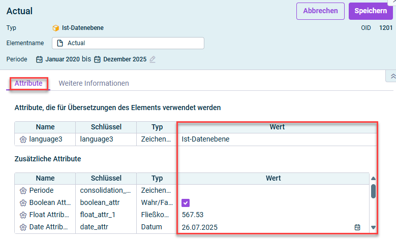Click the pencil icon to edit the period

click(153, 59)
